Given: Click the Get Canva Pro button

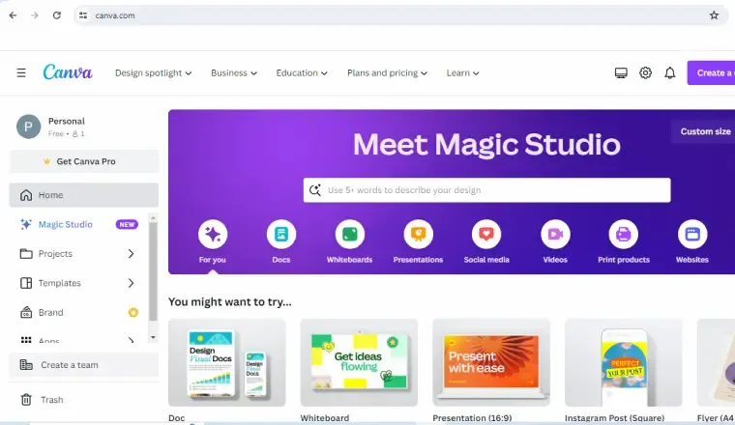Looking at the screenshot, I should click(x=84, y=161).
